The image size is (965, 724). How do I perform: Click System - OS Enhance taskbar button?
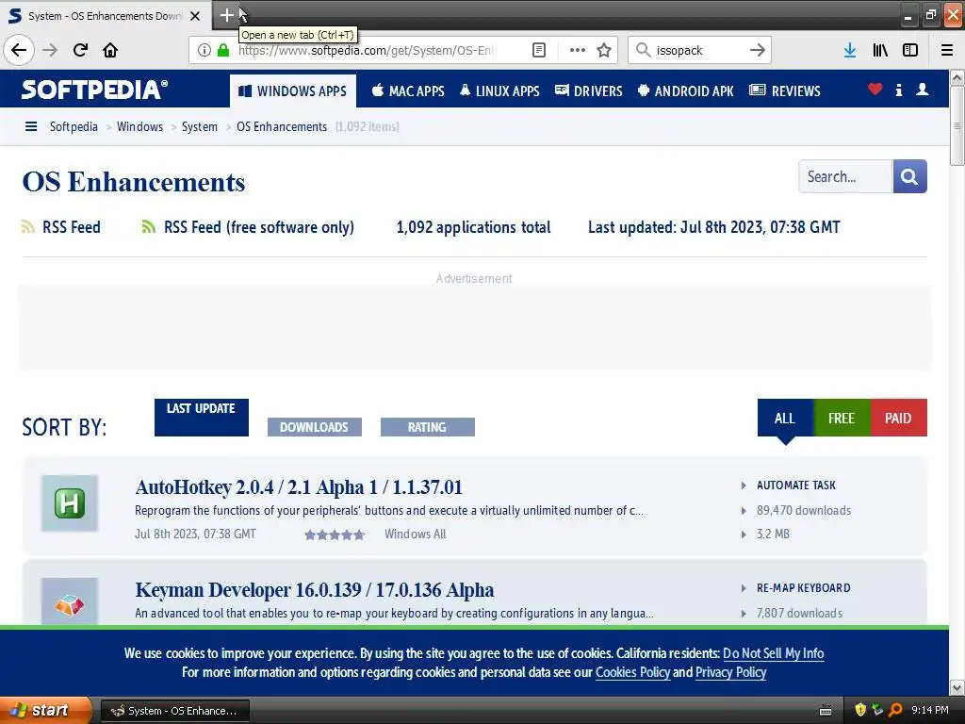174,711
